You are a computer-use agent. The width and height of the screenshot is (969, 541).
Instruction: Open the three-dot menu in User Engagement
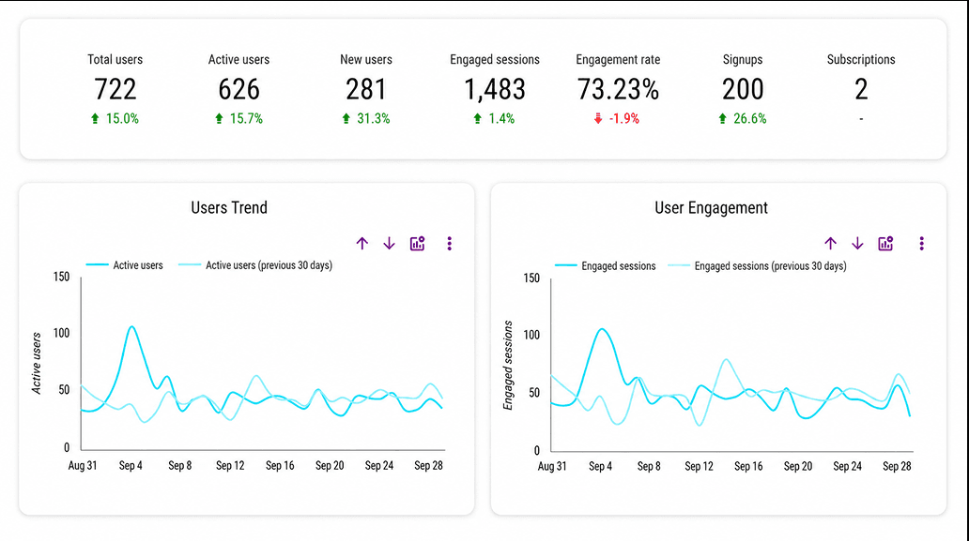click(x=921, y=244)
